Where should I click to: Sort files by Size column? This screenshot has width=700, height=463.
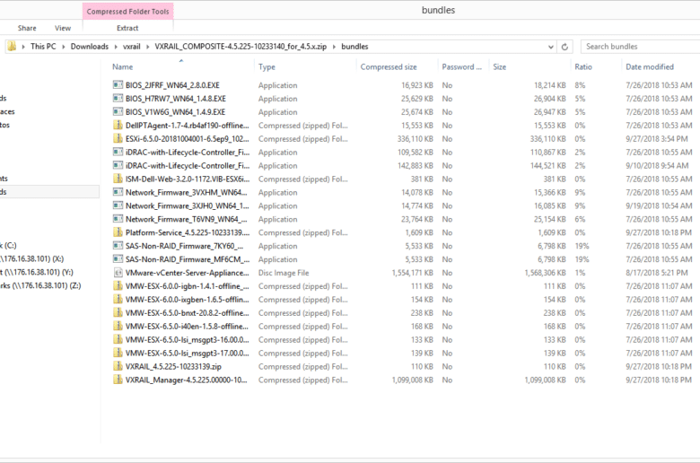click(500, 66)
